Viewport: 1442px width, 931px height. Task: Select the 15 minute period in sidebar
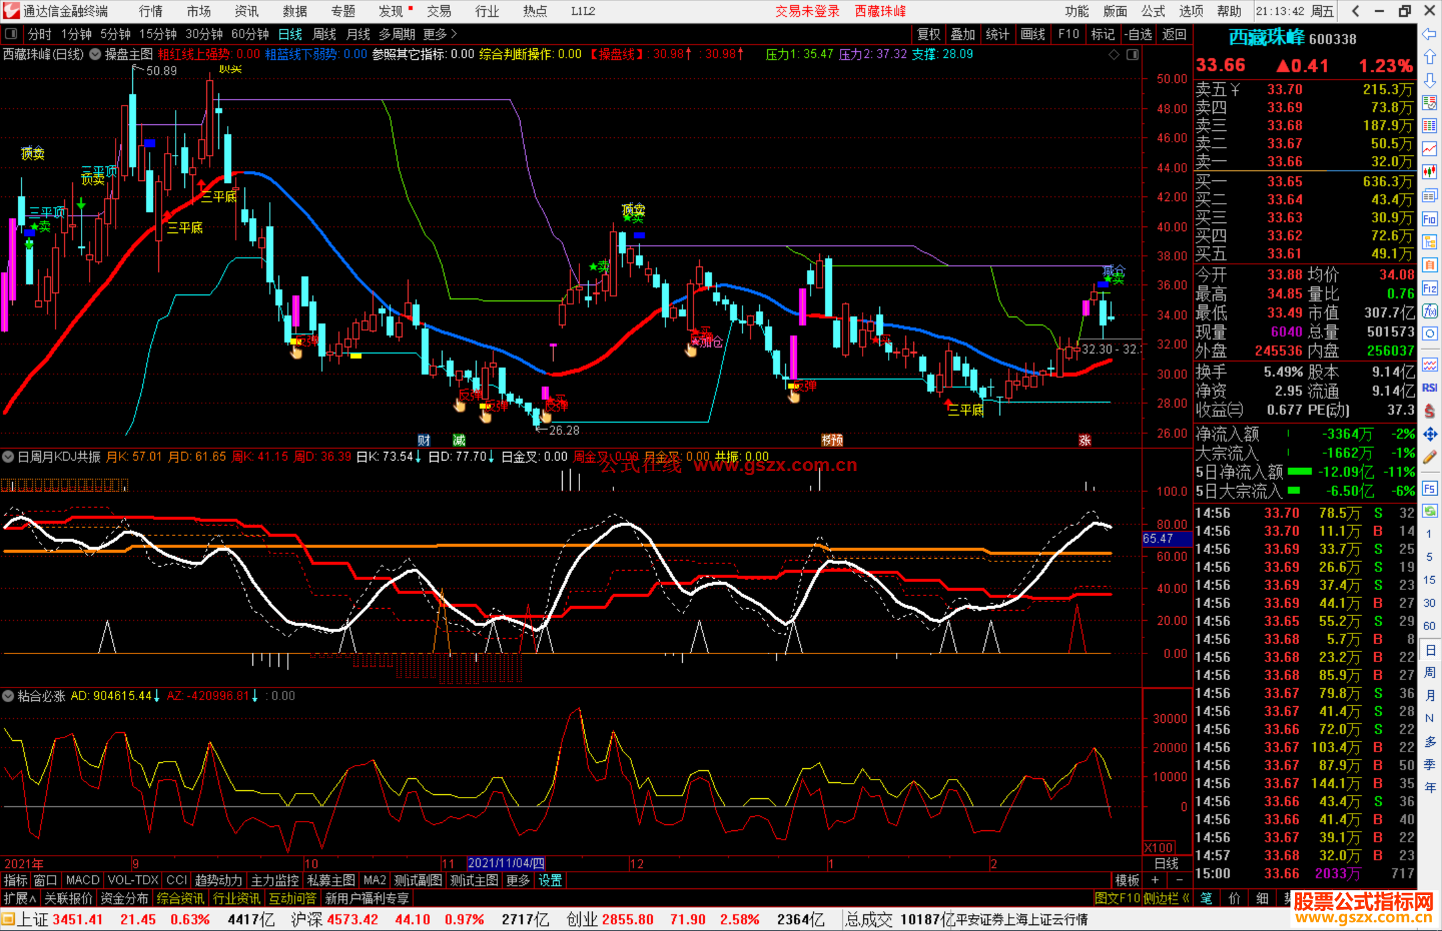point(1429,580)
